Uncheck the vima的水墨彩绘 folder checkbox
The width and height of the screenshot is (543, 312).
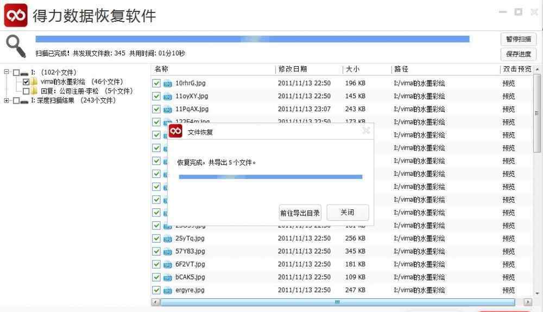26,82
